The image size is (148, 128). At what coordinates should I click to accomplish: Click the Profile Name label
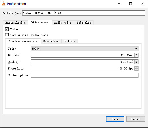coord(12,13)
